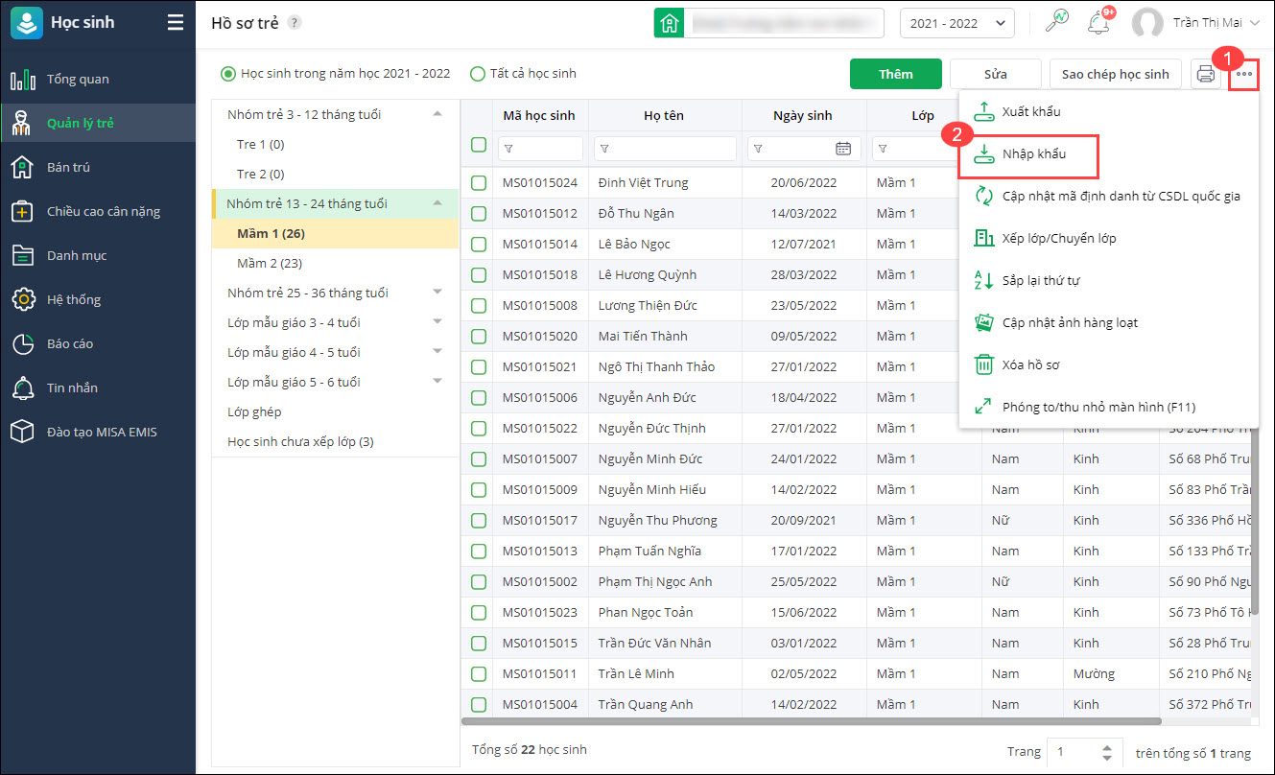The image size is (1275, 775).
Task: Open Báo cáo from the sidebar
Action: 69,343
